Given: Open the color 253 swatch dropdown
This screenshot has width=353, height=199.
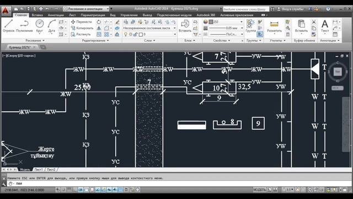Looking at the screenshot, I should coord(226,22).
